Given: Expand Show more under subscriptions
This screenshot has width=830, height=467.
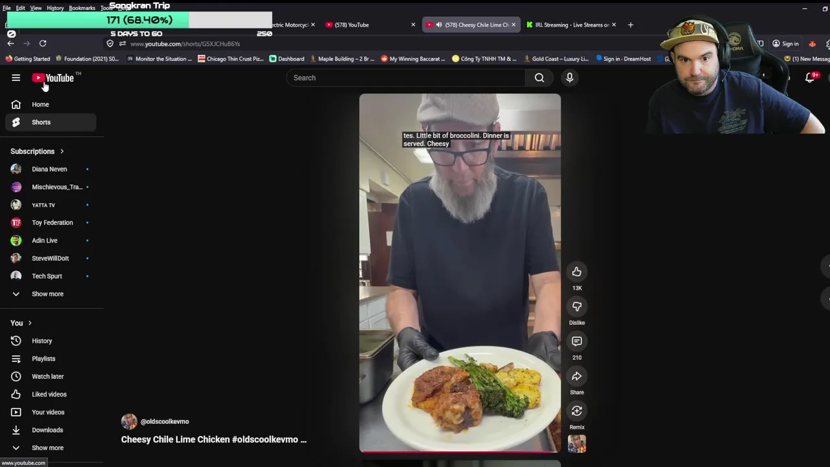Looking at the screenshot, I should coord(51,294).
